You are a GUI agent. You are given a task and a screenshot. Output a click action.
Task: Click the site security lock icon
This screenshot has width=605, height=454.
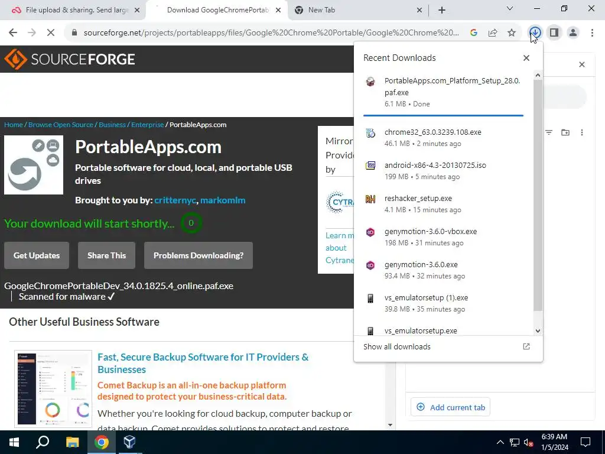[x=74, y=33]
